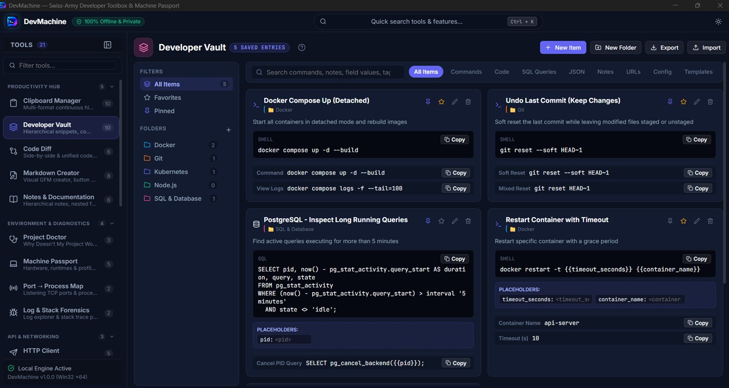Collapse the Environment & Diagnostics section
729x388 pixels.
[x=112, y=223]
